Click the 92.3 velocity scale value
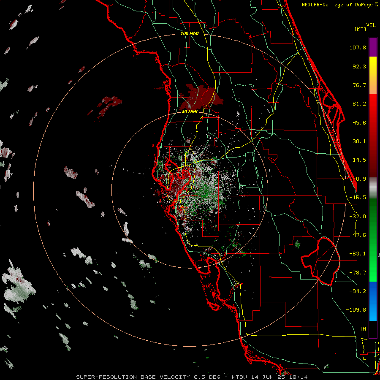This screenshot has height=380, width=380. pos(359,66)
